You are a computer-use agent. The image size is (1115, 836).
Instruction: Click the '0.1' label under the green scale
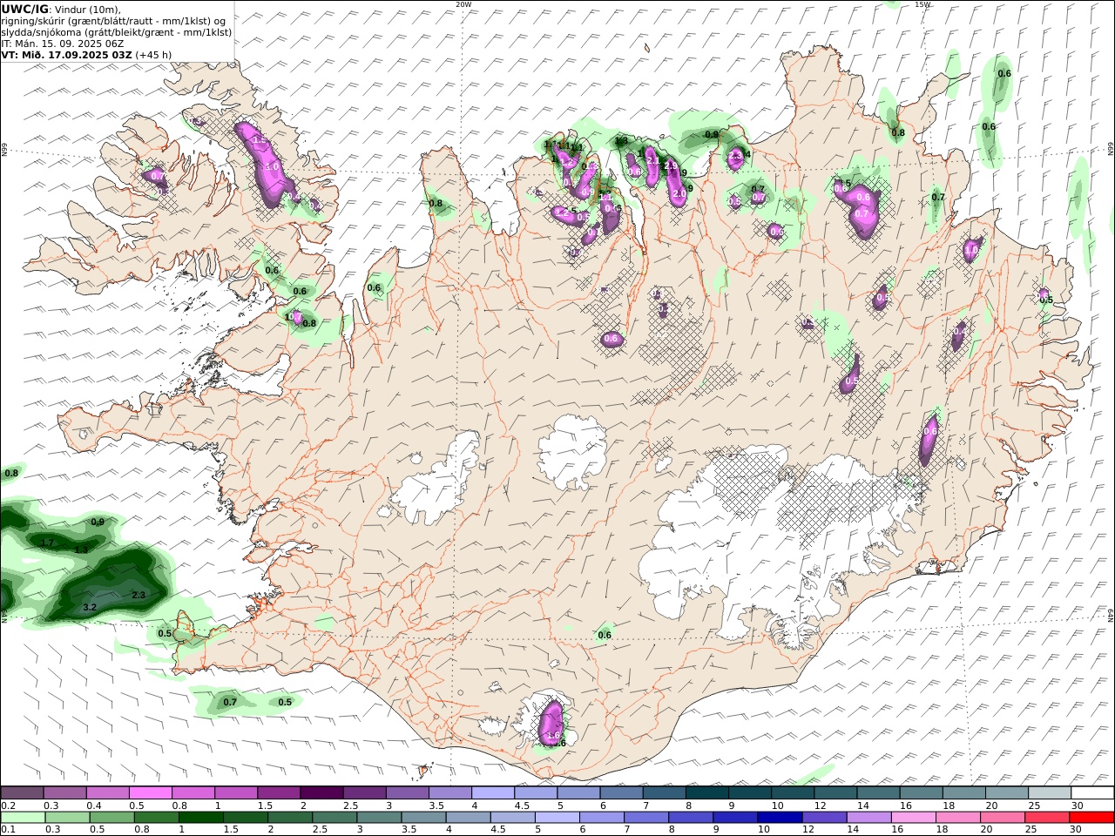[x=7, y=830]
